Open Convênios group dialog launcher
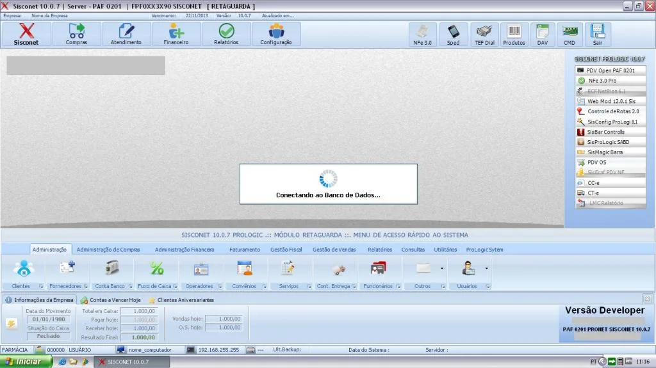This screenshot has width=656, height=368. 265,287
